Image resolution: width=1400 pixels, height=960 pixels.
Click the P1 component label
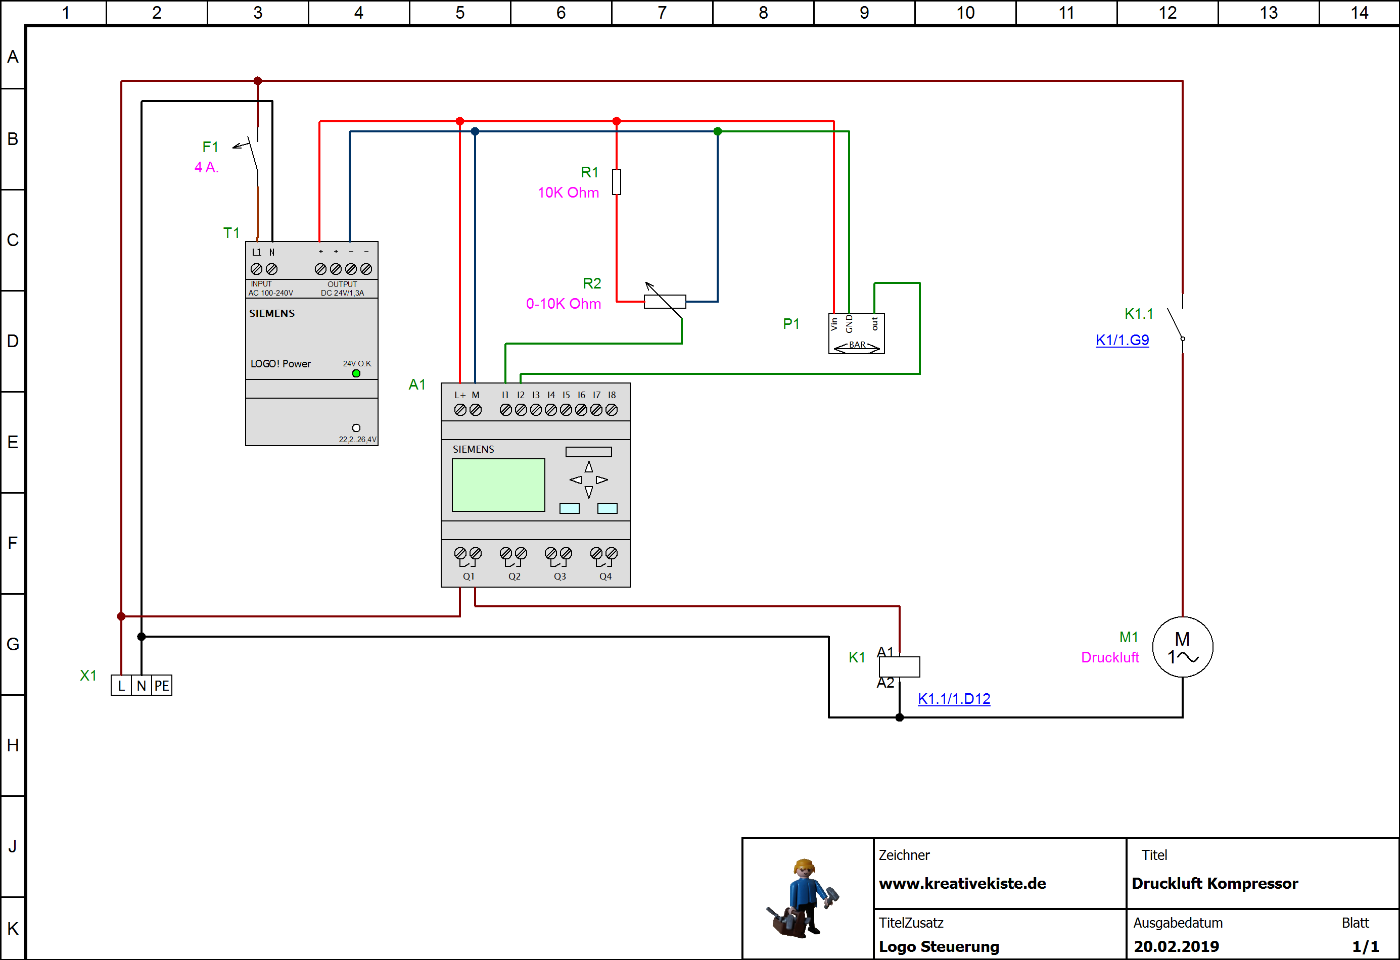point(791,324)
